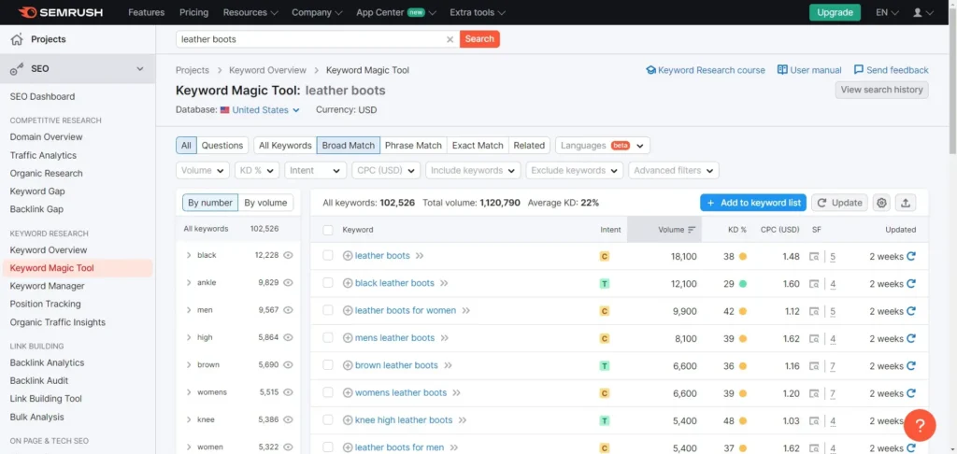Toggle eye icon for 'brown' group
The image size is (957, 454).
click(x=288, y=365)
